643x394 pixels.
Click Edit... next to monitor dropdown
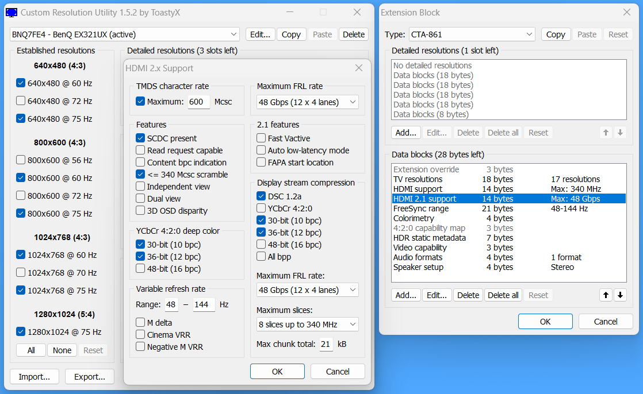coord(261,34)
